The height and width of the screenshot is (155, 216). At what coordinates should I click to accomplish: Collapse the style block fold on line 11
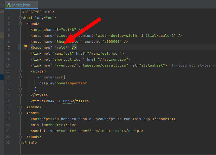coord(20,71)
